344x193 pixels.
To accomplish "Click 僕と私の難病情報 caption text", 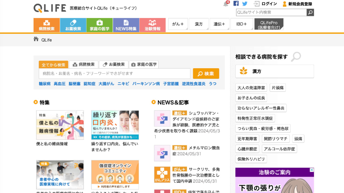I will (52, 144).
